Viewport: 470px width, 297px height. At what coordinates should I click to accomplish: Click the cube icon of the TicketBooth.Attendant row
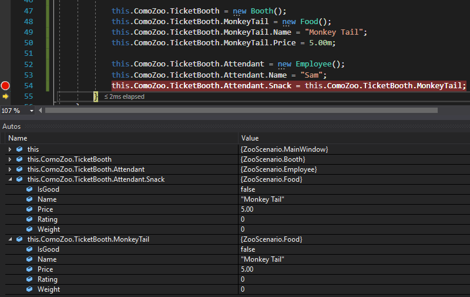pos(19,169)
